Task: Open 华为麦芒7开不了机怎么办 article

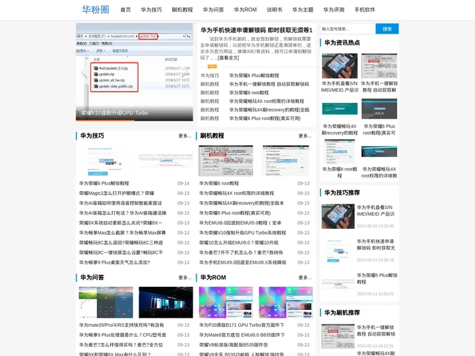Action: tap(241, 252)
